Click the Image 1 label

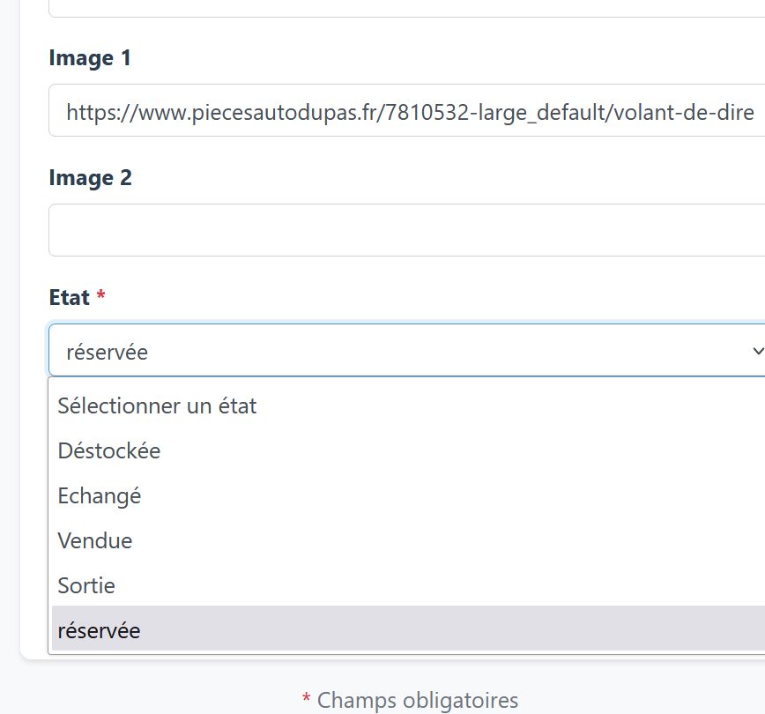coord(90,58)
